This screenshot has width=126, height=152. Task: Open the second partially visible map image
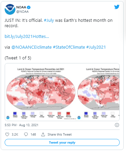(x=98, y=92)
